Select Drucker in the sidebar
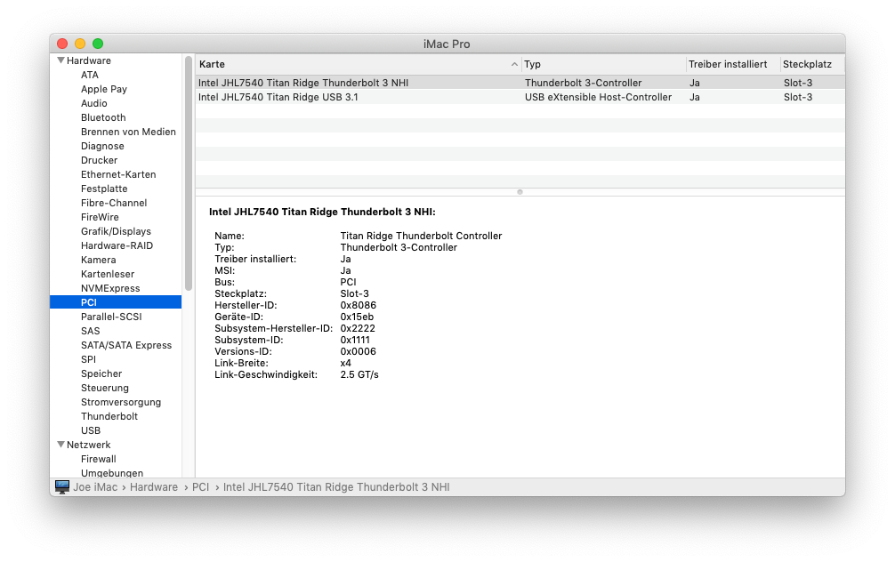The height and width of the screenshot is (562, 895). [100, 160]
